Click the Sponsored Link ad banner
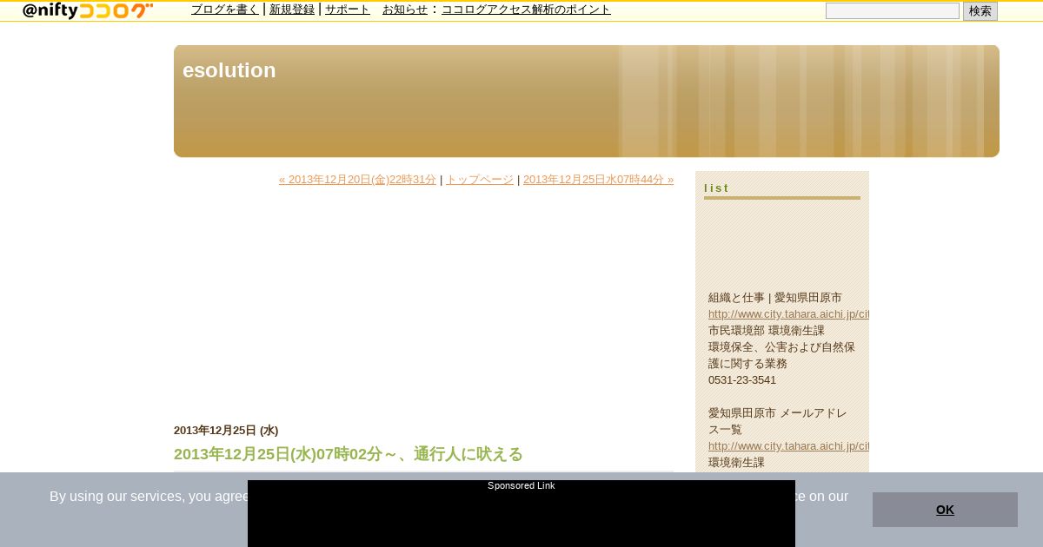Screen dimensions: 1043x547 521,514
